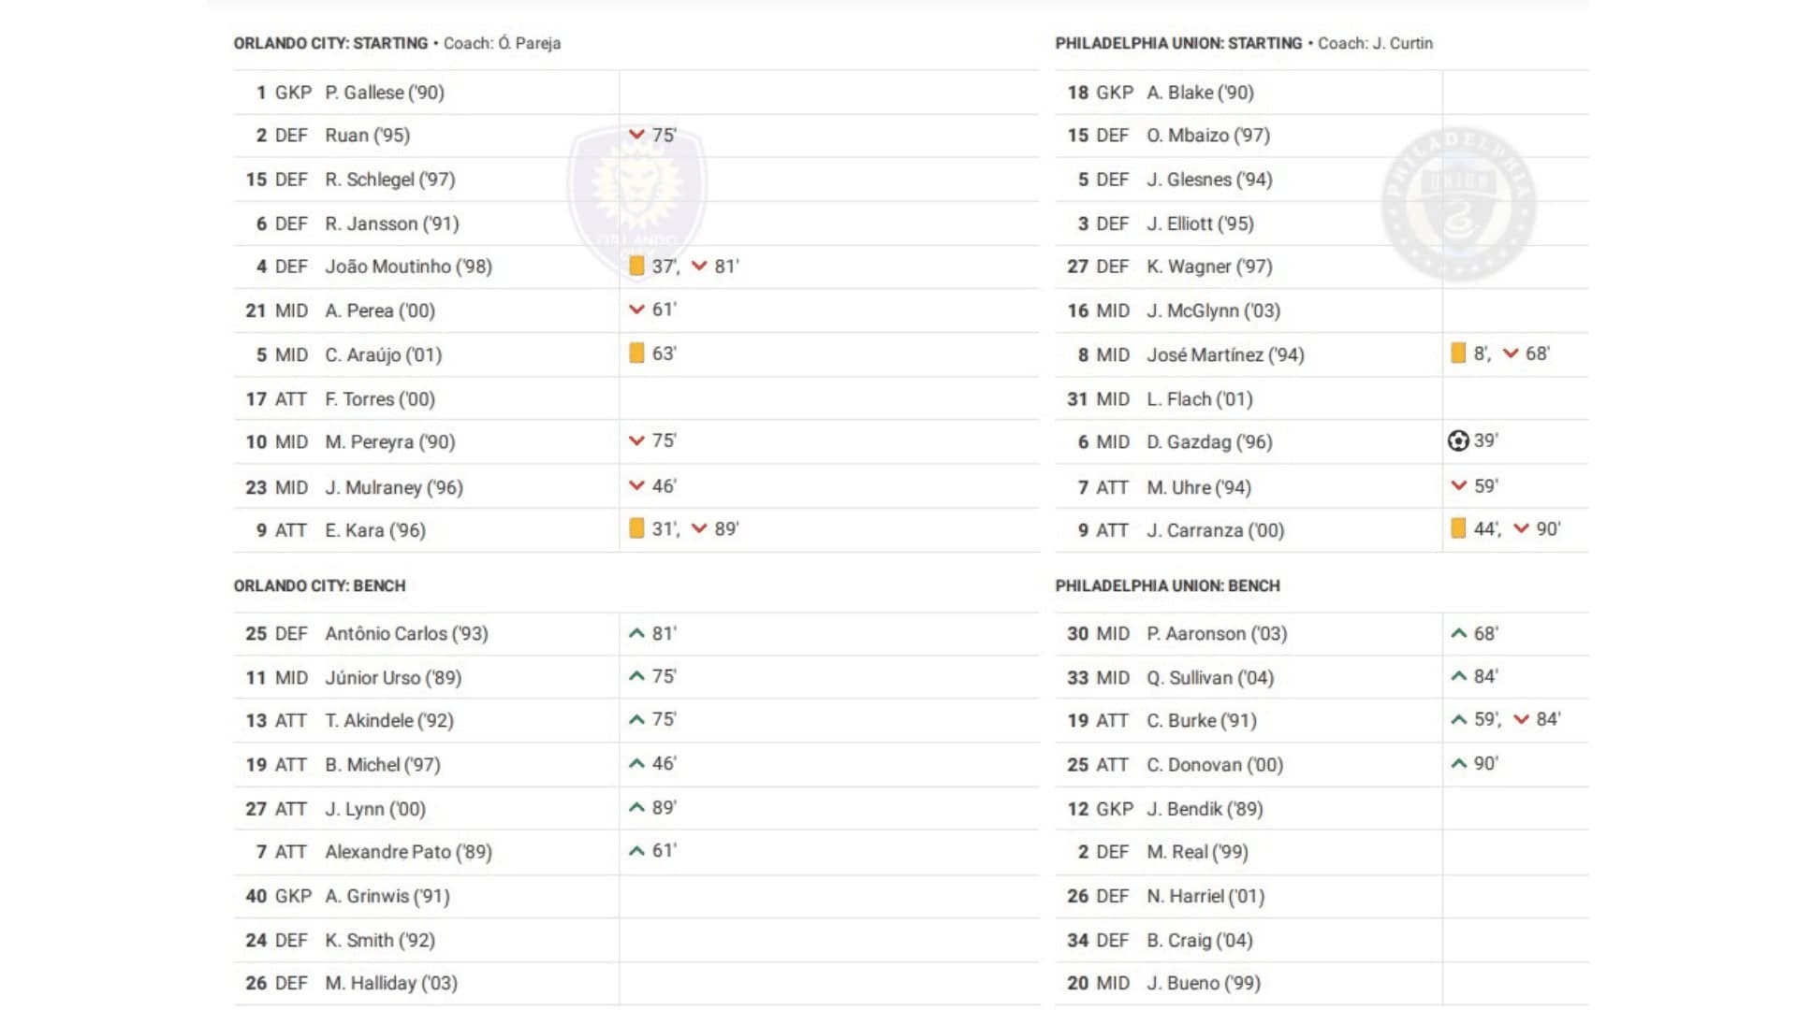The height and width of the screenshot is (1010, 1797).
Task: Click the yellow card icon for José Martínez
Action: pyautogui.click(x=1457, y=353)
